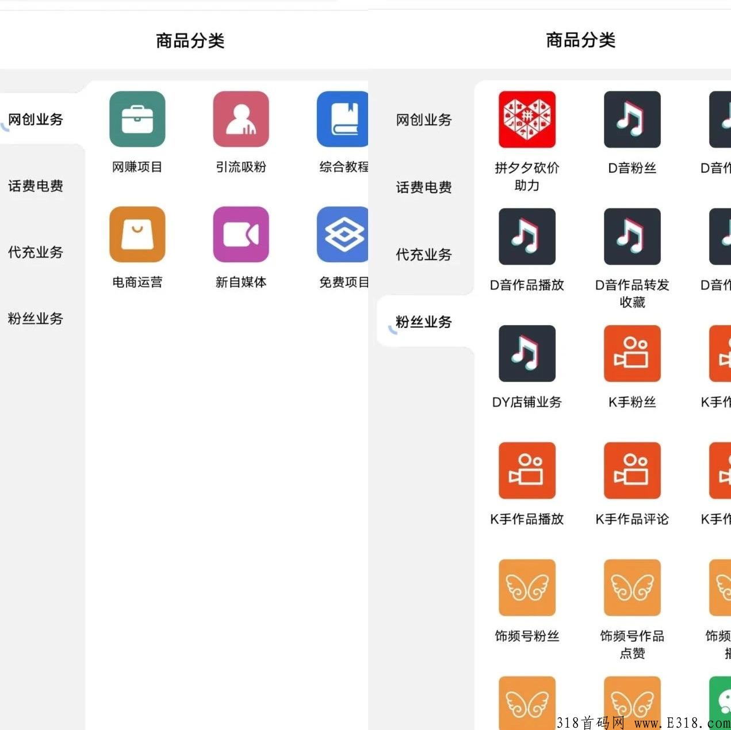Click the 饰频号作品点赞 label
Image resolution: width=731 pixels, height=730 pixels.
click(632, 644)
